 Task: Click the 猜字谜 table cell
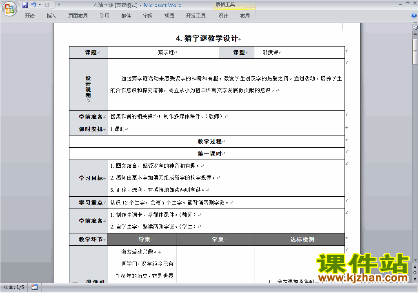click(x=163, y=53)
